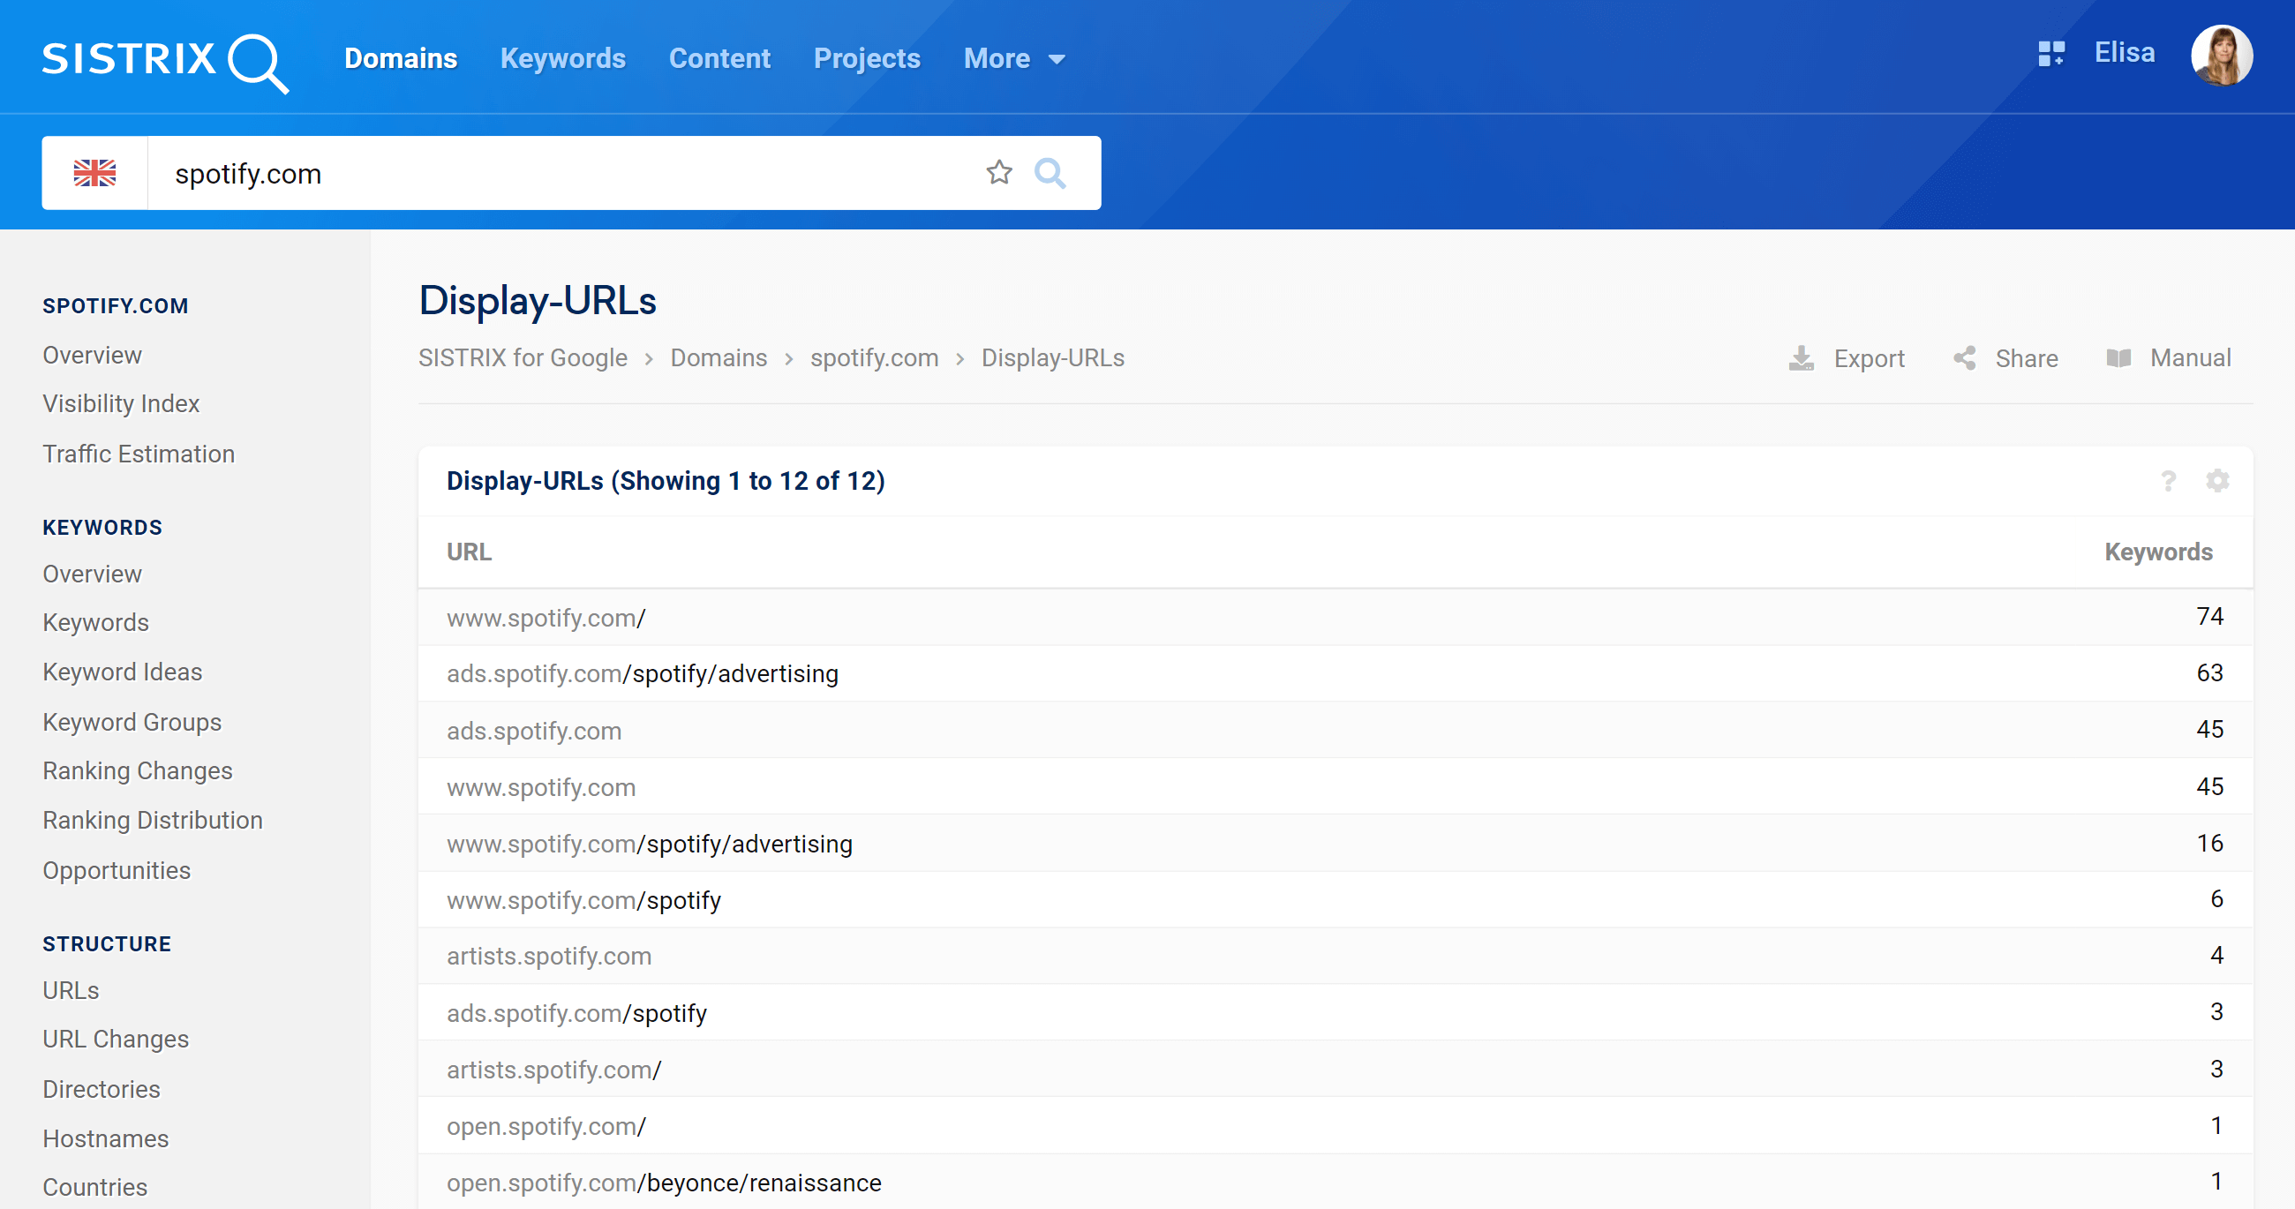Image resolution: width=2295 pixels, height=1209 pixels.
Task: Open the Projects tab
Action: click(866, 59)
